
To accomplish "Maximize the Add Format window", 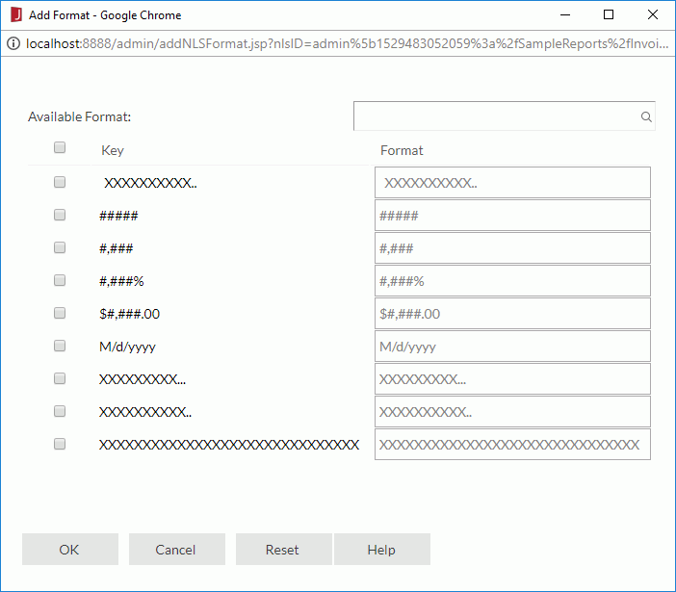I will pyautogui.click(x=609, y=14).
